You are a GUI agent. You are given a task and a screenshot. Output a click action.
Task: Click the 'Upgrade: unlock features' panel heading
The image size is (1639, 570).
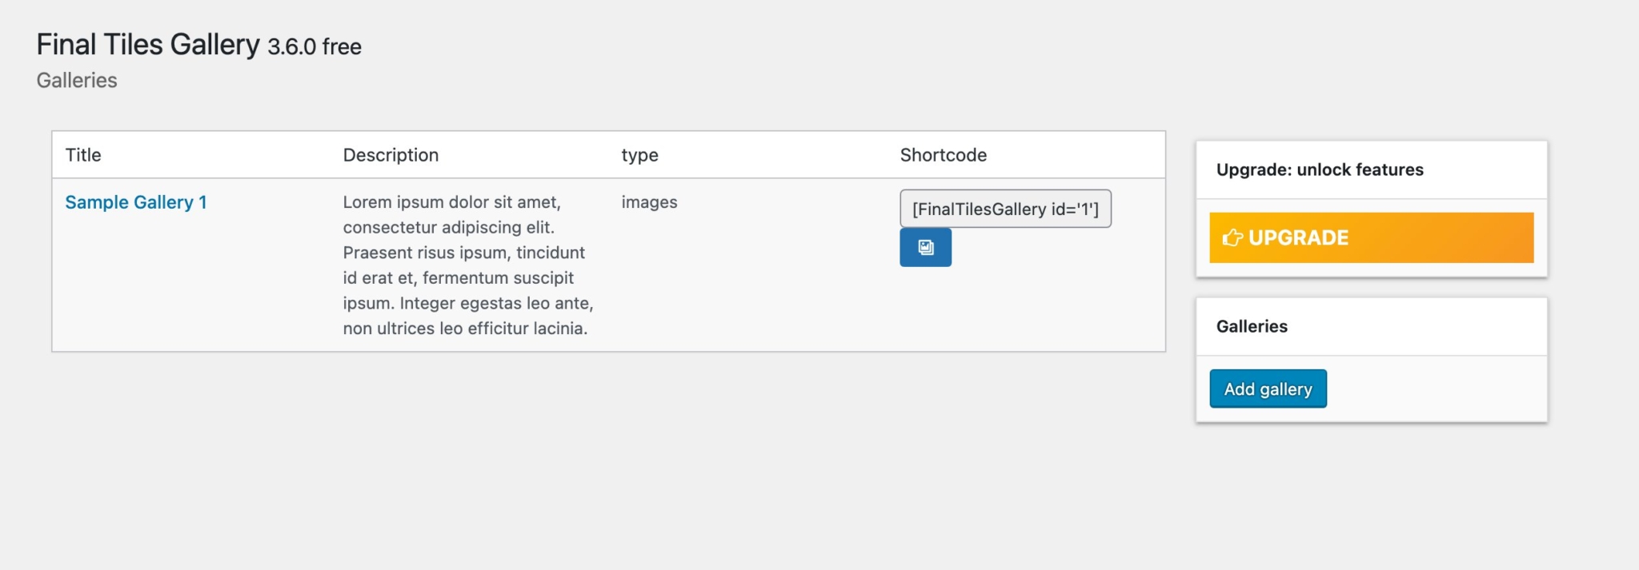click(x=1320, y=169)
